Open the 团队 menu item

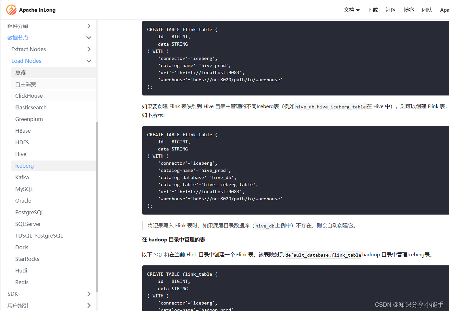(x=427, y=10)
